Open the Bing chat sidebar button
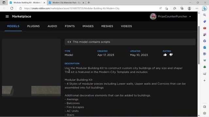The image size is (209, 117). (x=204, y=8)
